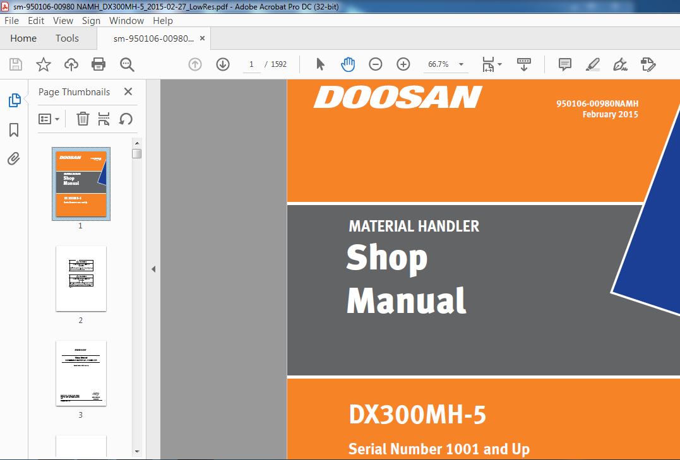Click 'Serial Number 1001 and Up' text
Screen dimensions: 680x460
tap(439, 449)
